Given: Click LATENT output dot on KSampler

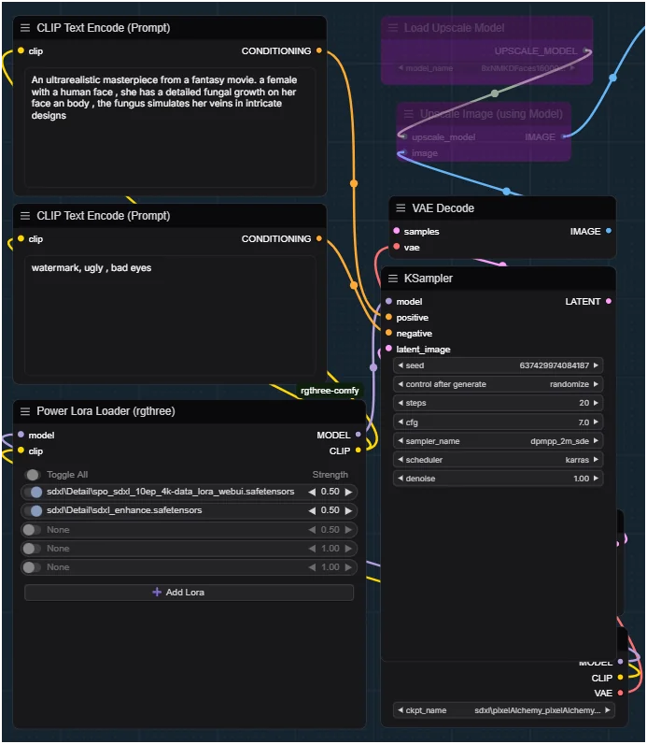Looking at the screenshot, I should 609,301.
